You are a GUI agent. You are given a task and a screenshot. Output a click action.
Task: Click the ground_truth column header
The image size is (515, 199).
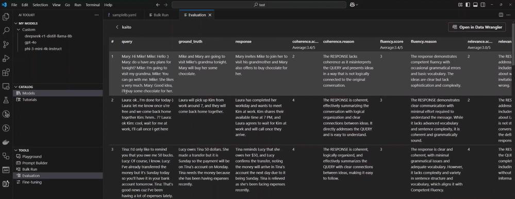(190, 42)
